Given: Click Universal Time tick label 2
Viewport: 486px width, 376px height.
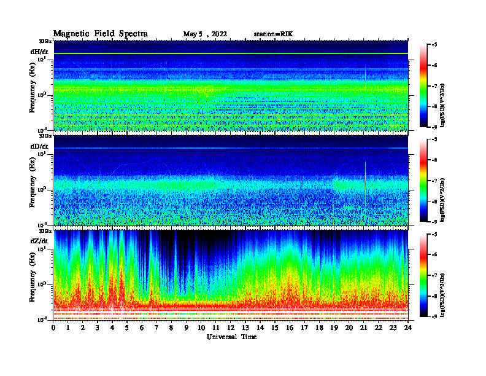Looking at the screenshot, I should pyautogui.click(x=83, y=327).
